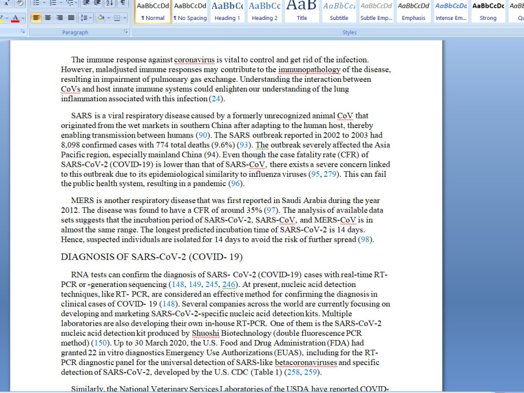
Task: Align text left in Paragraph group
Action: (36, 18)
